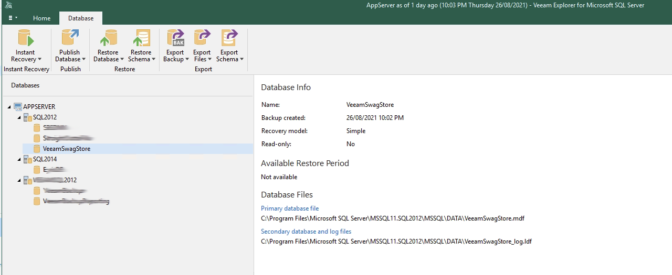This screenshot has width=672, height=275.
Task: Click the backup created date 26/08/2021 10:02 PM
Action: (375, 118)
